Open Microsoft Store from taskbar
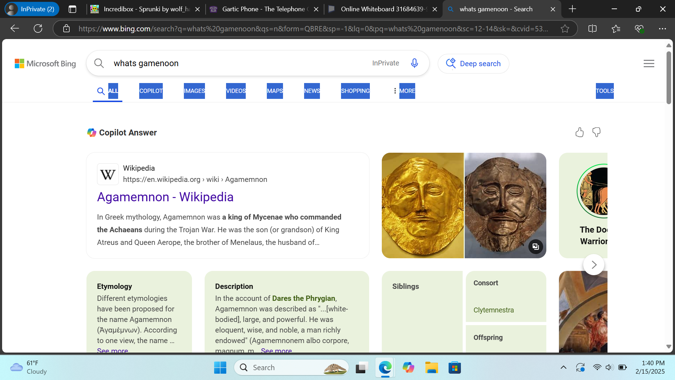The height and width of the screenshot is (380, 675). (455, 368)
